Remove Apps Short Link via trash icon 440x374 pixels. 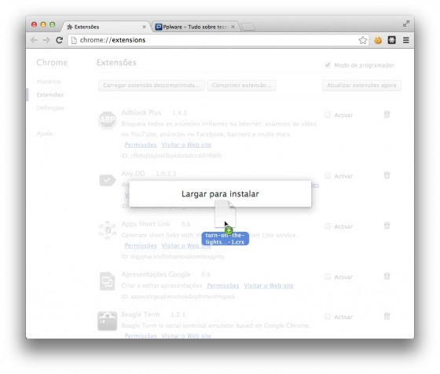point(387,225)
